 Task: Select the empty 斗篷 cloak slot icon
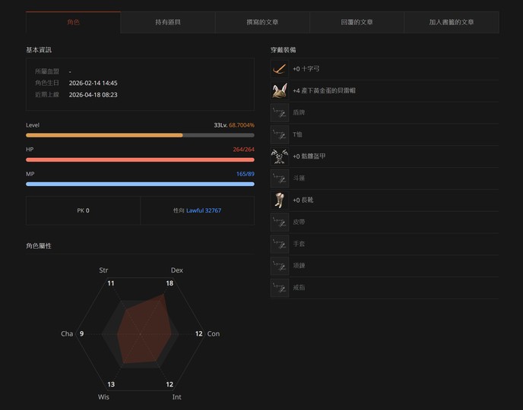[279, 178]
